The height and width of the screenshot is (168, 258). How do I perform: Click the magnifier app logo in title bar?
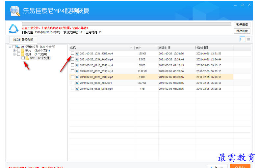pos(15,11)
